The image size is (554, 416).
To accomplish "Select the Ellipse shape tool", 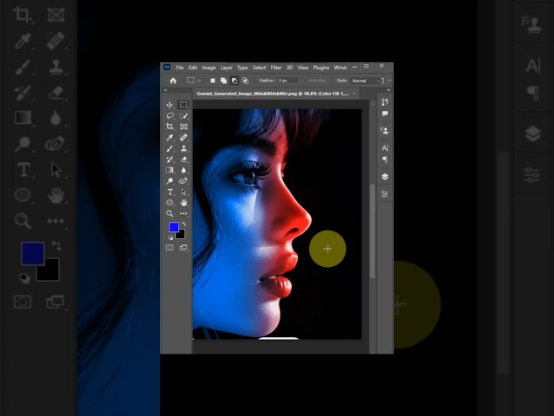I will (170, 203).
